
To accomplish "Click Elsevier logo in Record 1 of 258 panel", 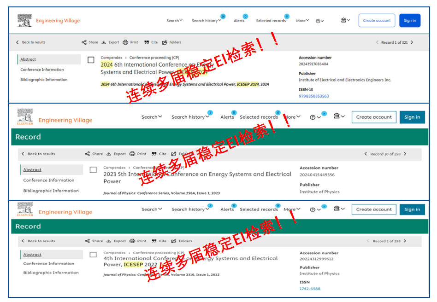I will (25, 209).
